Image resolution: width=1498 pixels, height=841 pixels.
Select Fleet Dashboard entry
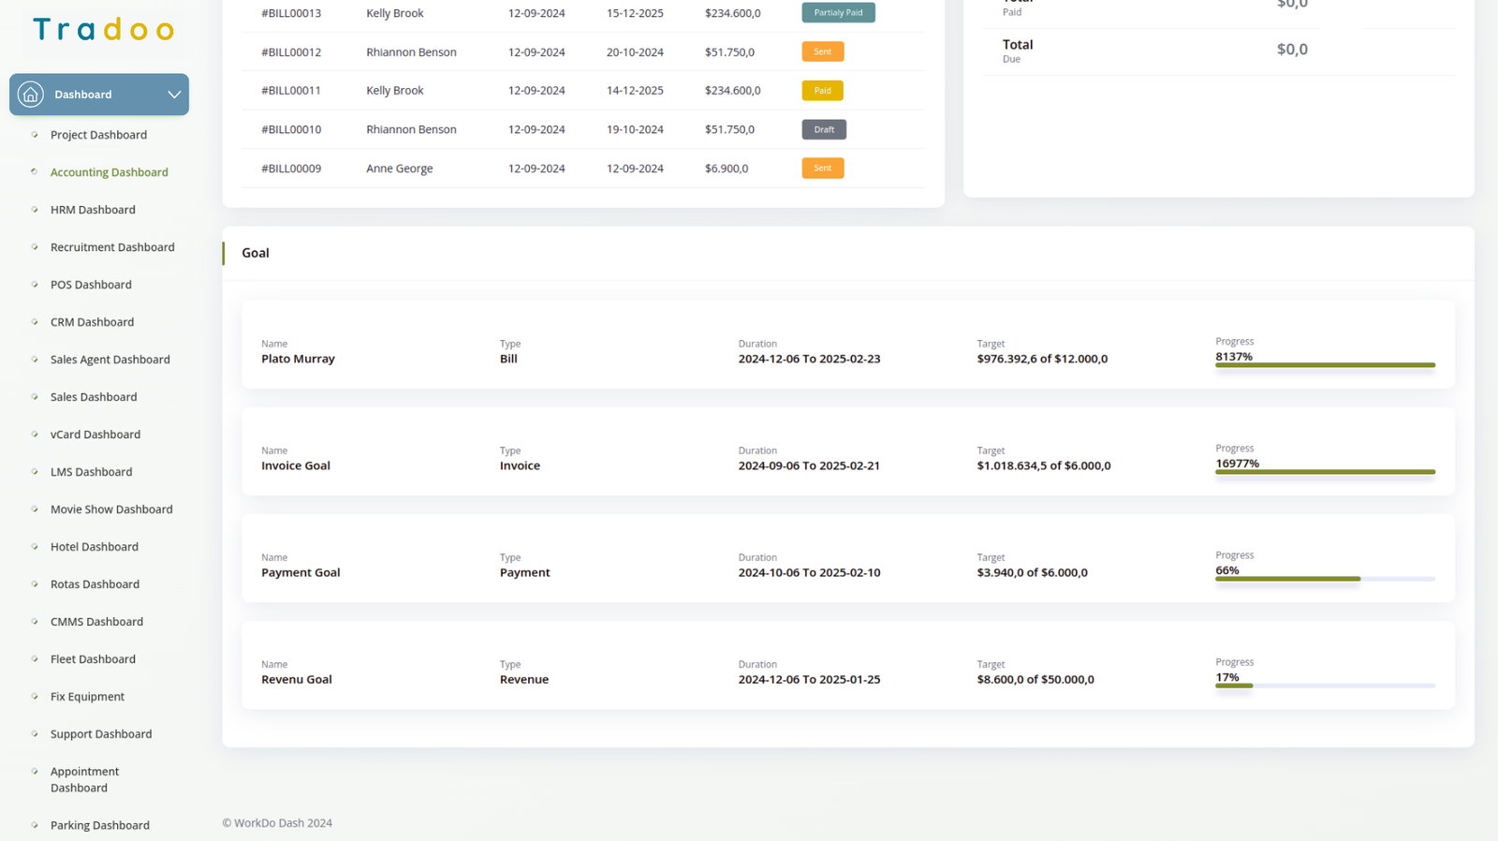click(x=93, y=659)
